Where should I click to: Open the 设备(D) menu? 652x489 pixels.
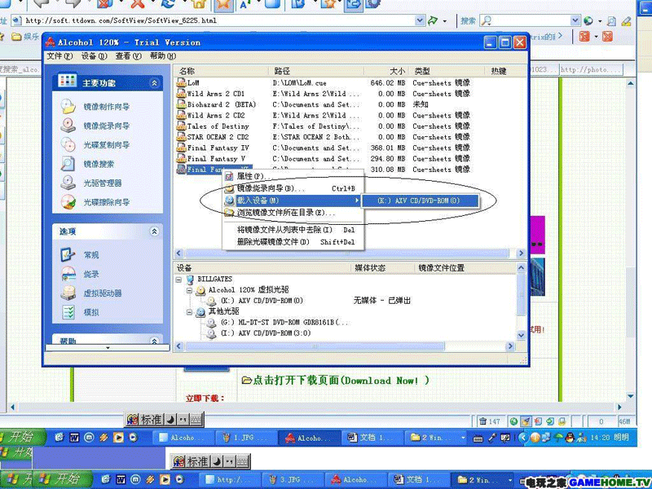(x=94, y=55)
